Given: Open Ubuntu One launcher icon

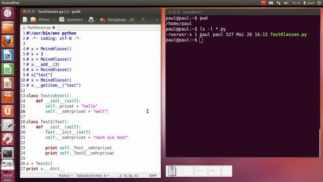Looking at the screenshot, I should (x=8, y=111).
